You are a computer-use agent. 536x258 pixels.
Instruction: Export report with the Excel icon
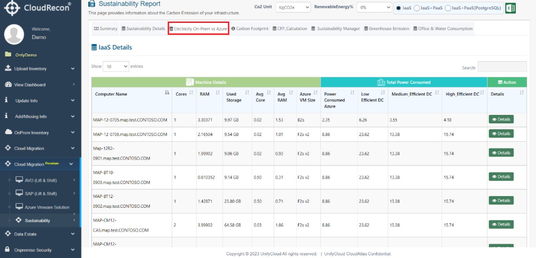(x=510, y=8)
